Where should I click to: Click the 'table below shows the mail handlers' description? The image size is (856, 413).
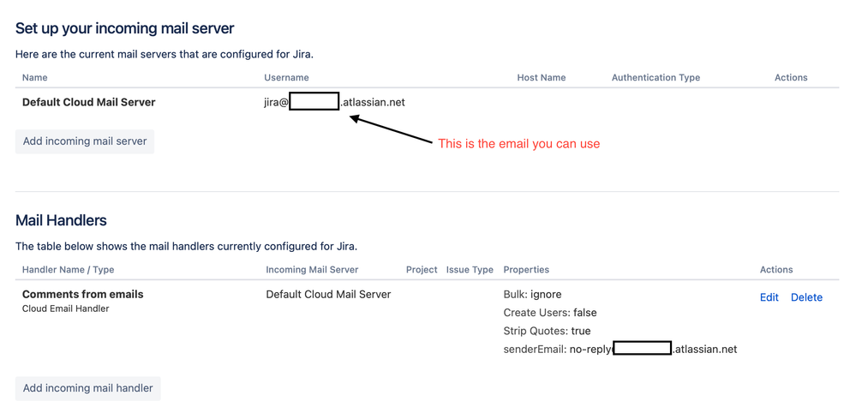(186, 246)
